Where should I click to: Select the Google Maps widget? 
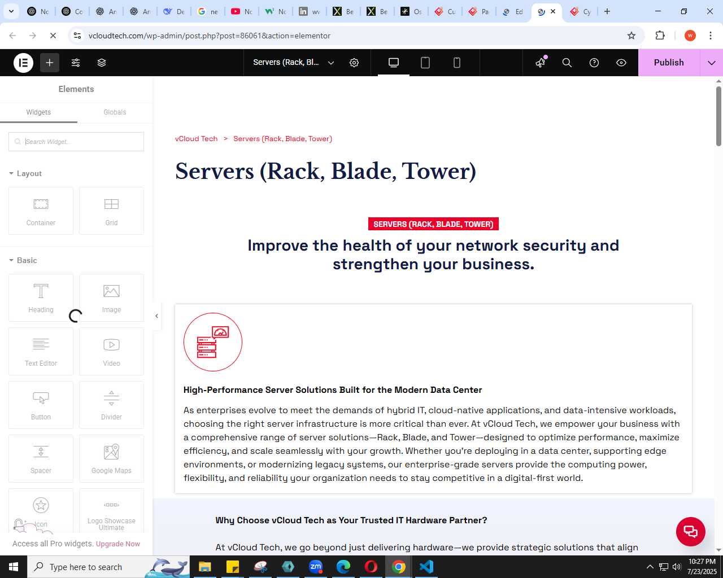tap(111, 458)
